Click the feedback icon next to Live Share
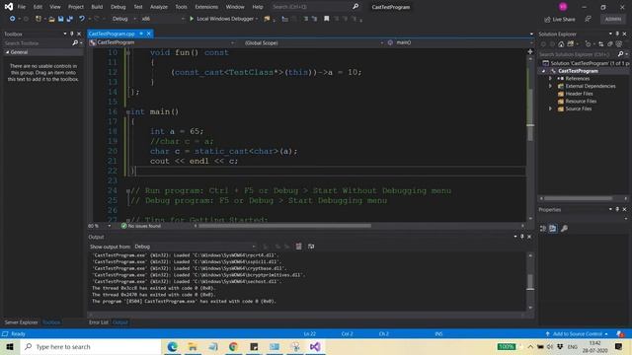The height and width of the screenshot is (355, 632). pyautogui.click(x=589, y=19)
